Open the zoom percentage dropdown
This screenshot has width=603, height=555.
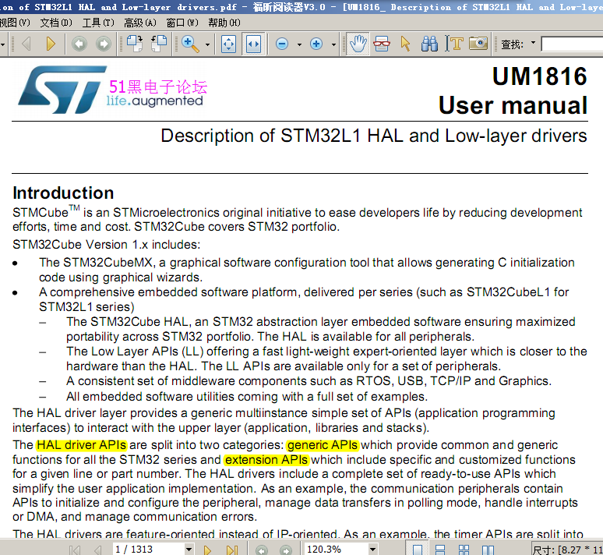pos(372,550)
